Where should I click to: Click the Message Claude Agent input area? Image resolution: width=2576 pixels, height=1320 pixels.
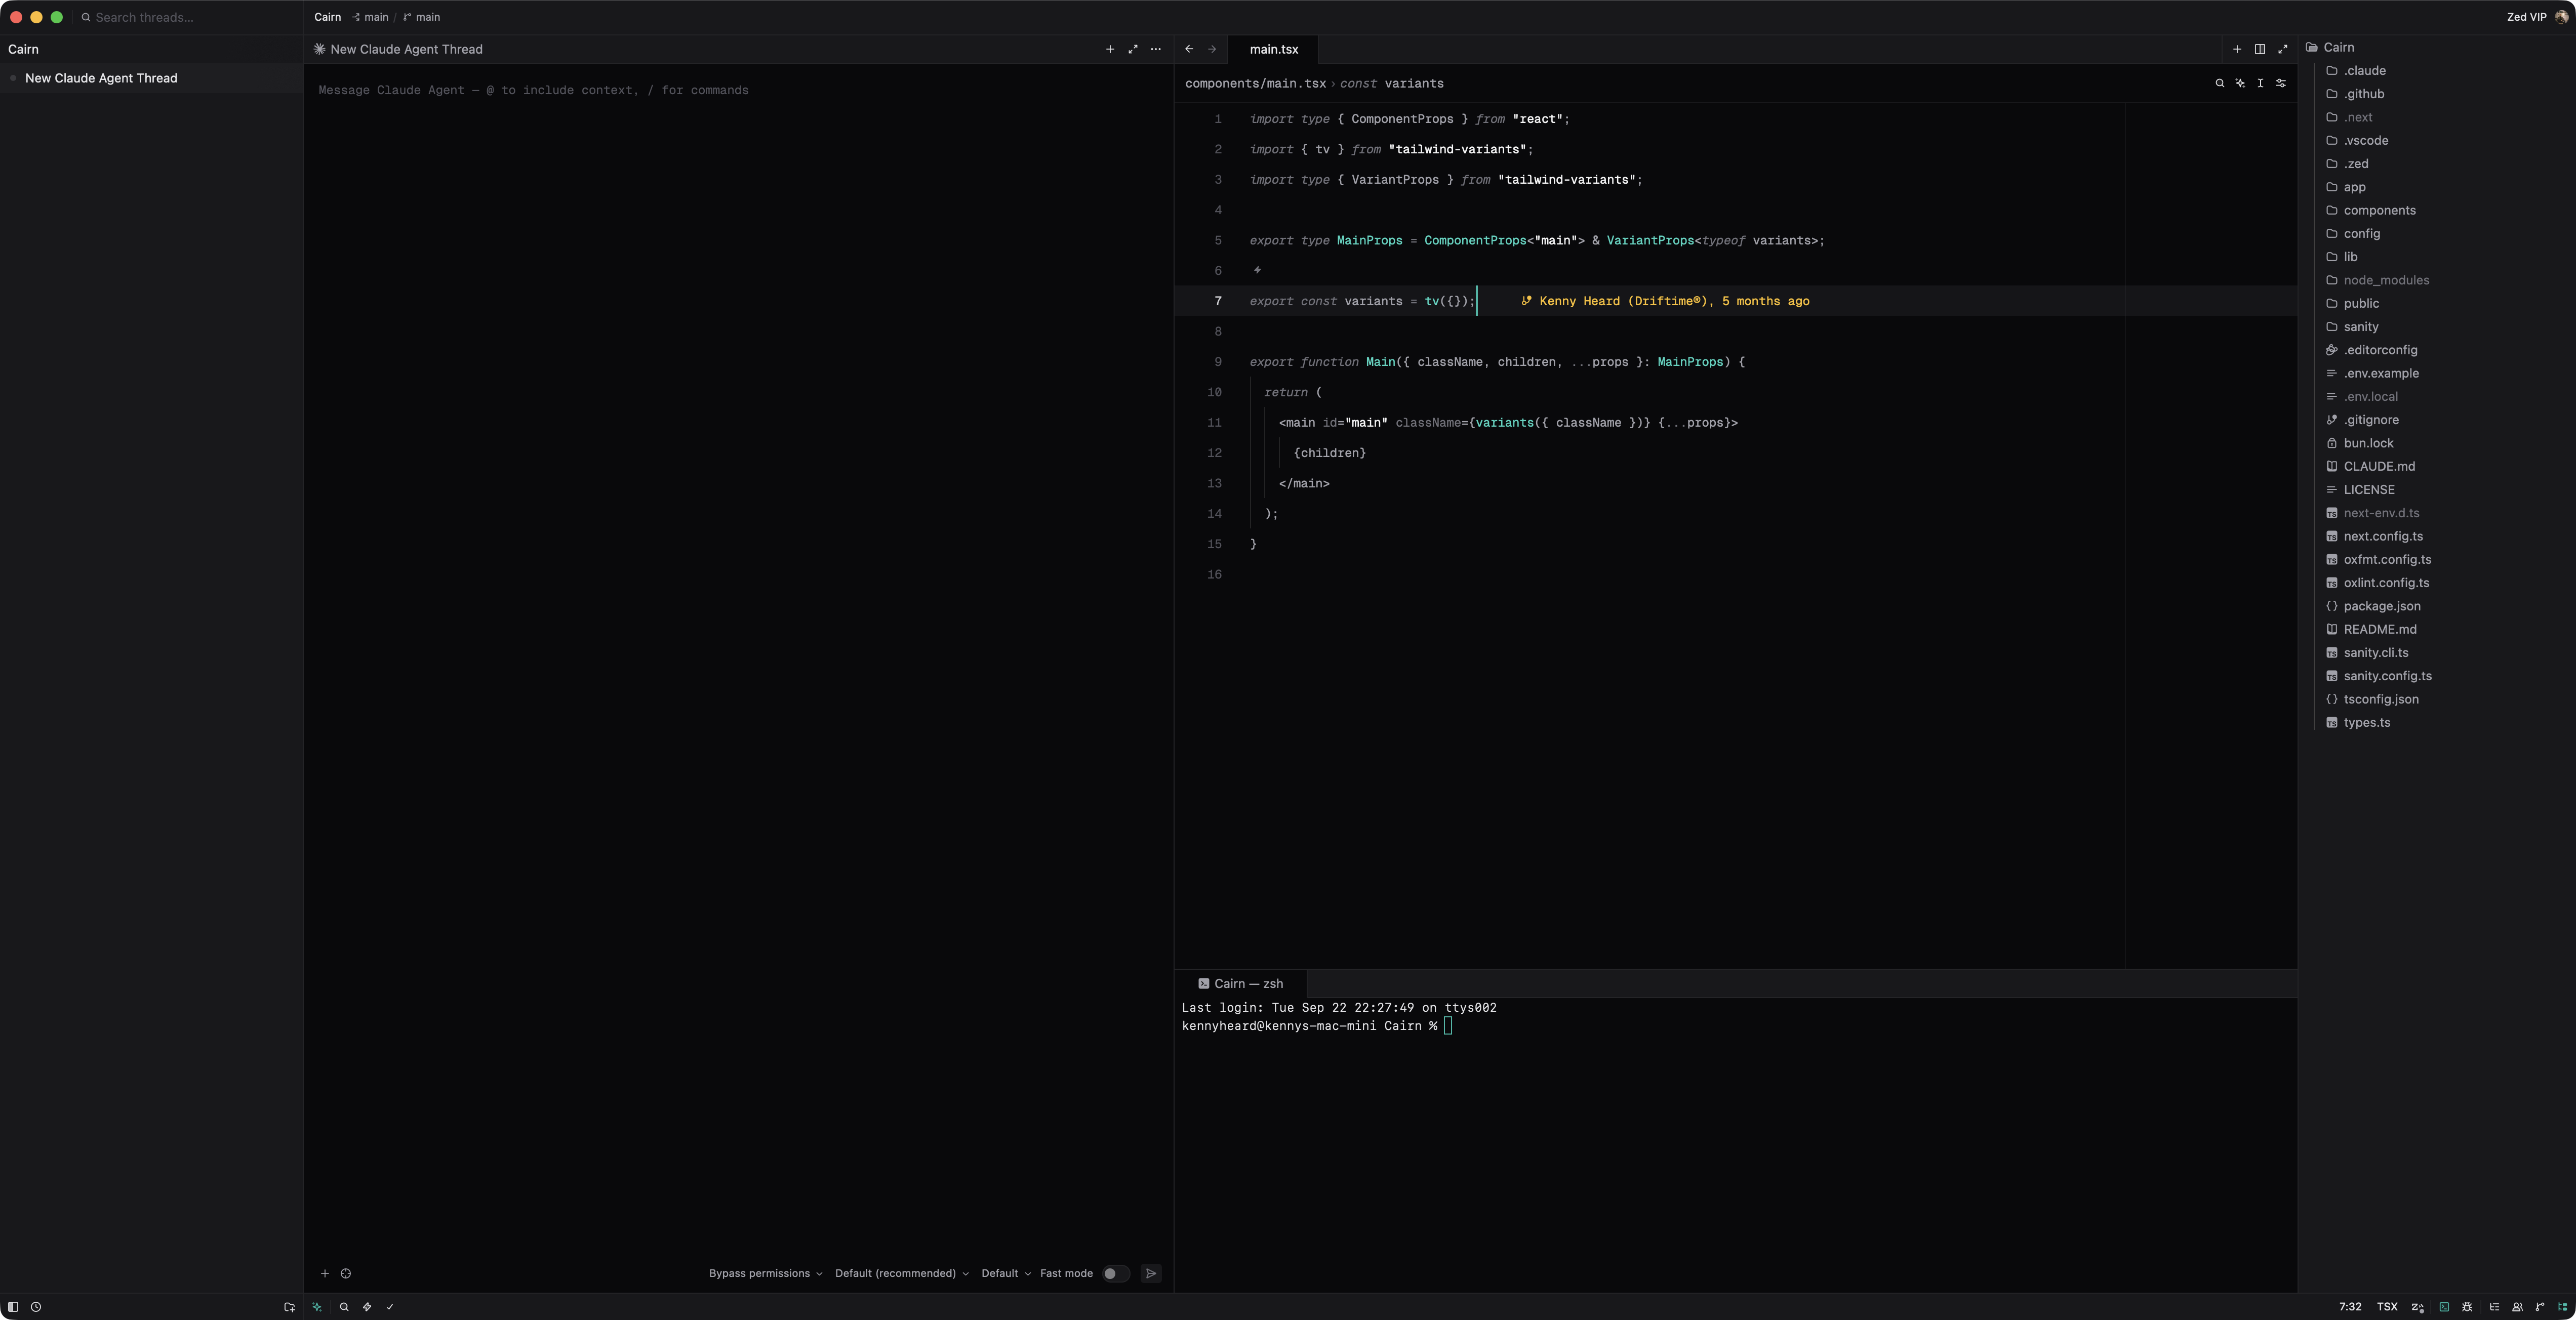click(738, 90)
